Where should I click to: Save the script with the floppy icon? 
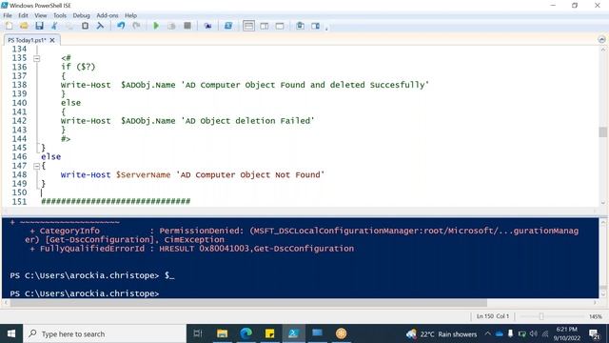pos(39,26)
